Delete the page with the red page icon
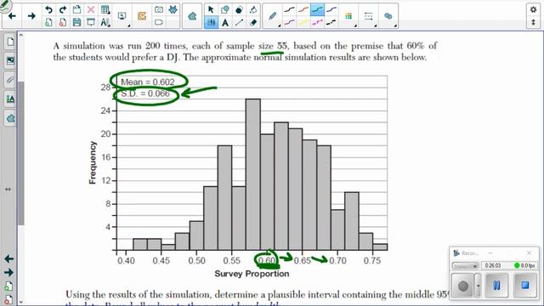This screenshot has height=306, width=544. tap(63, 23)
